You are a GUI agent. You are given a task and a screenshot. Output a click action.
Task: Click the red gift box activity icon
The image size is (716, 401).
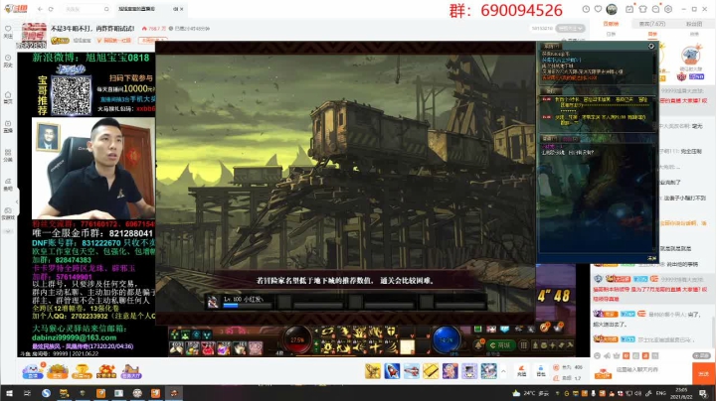pos(106,371)
